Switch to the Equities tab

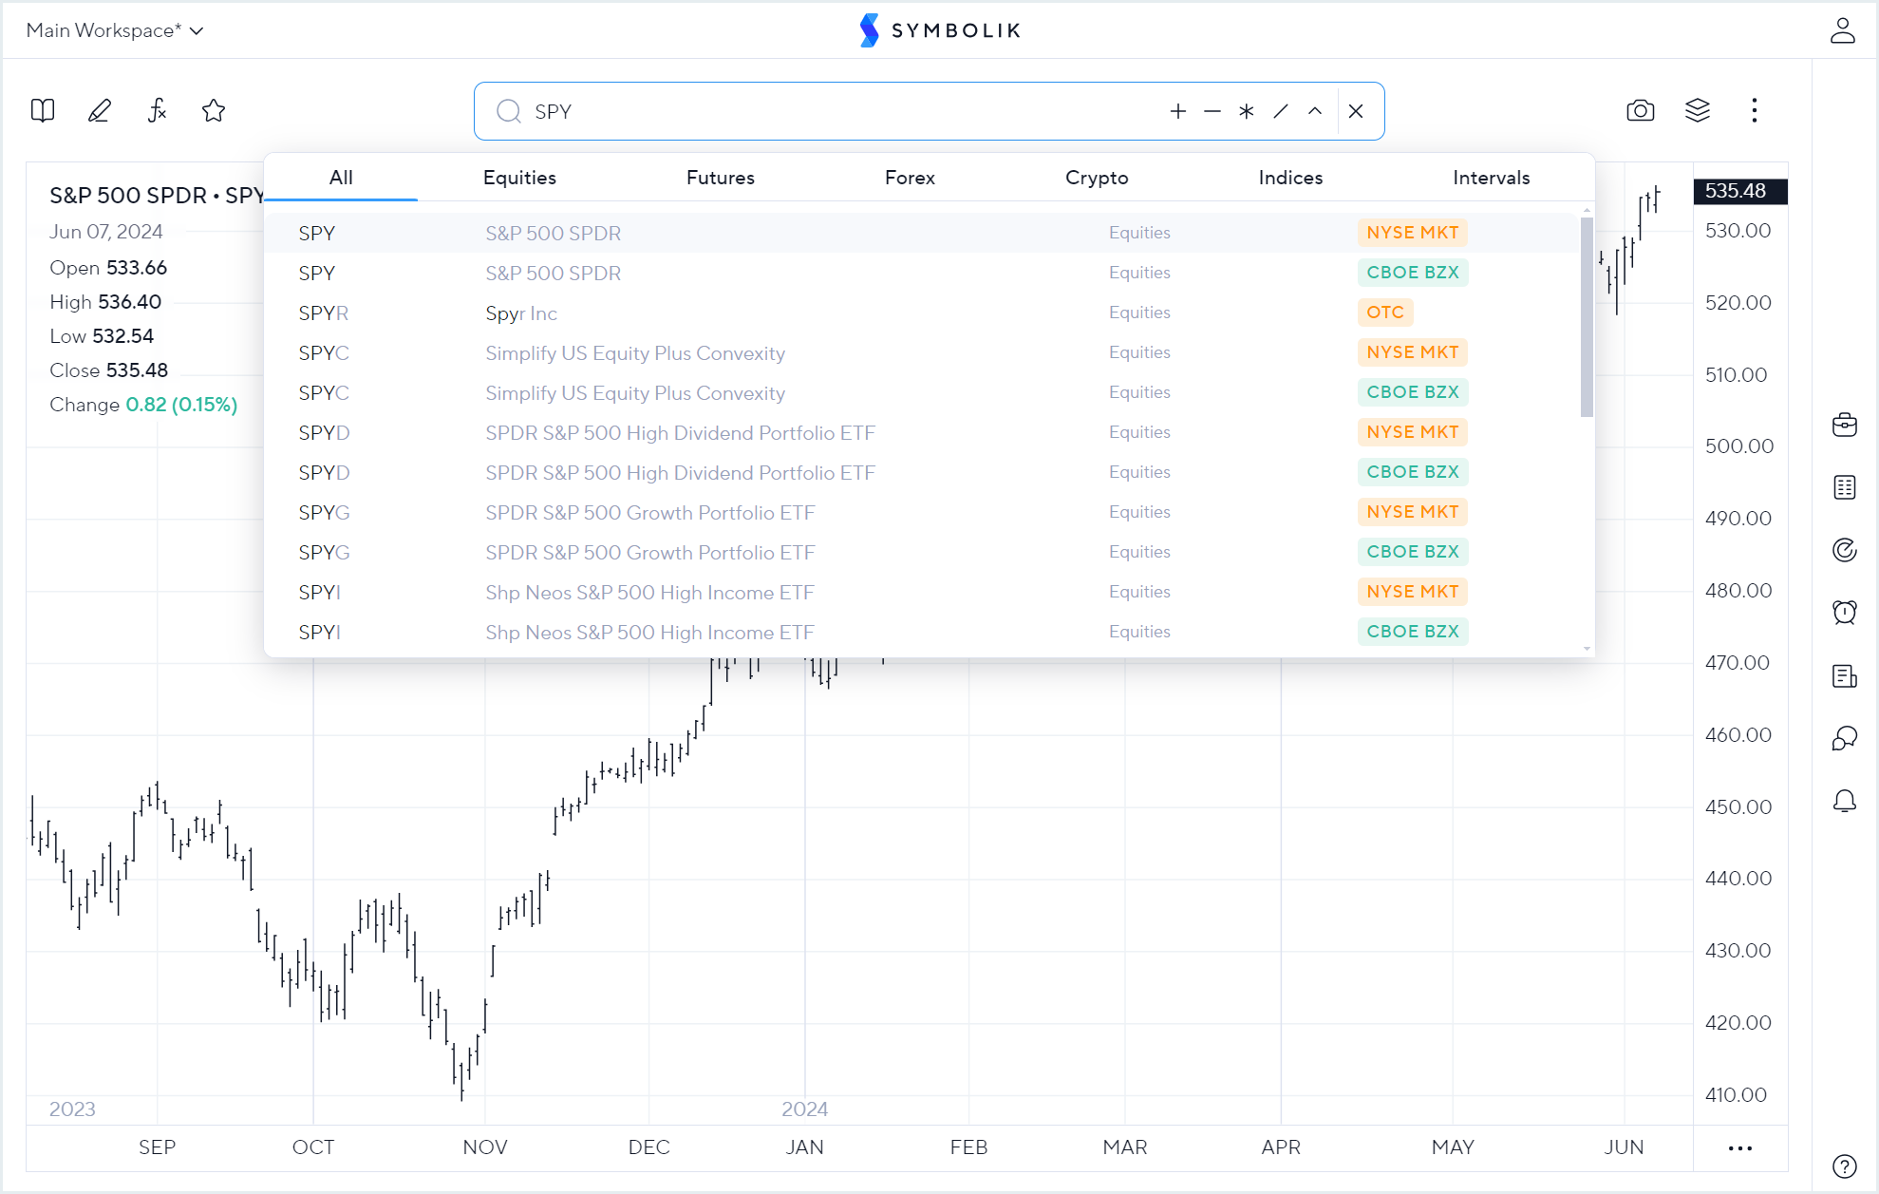519,178
